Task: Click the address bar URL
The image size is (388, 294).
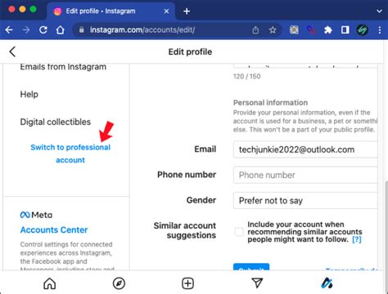Action: [x=142, y=29]
